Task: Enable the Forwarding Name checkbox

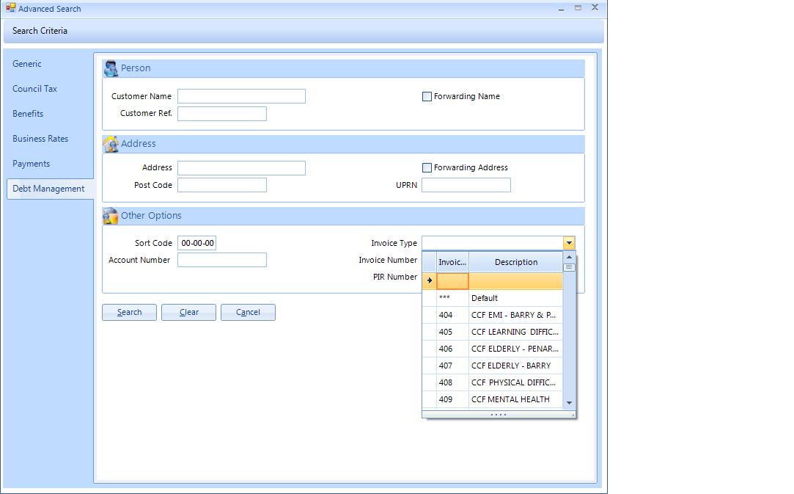Action: tap(427, 96)
